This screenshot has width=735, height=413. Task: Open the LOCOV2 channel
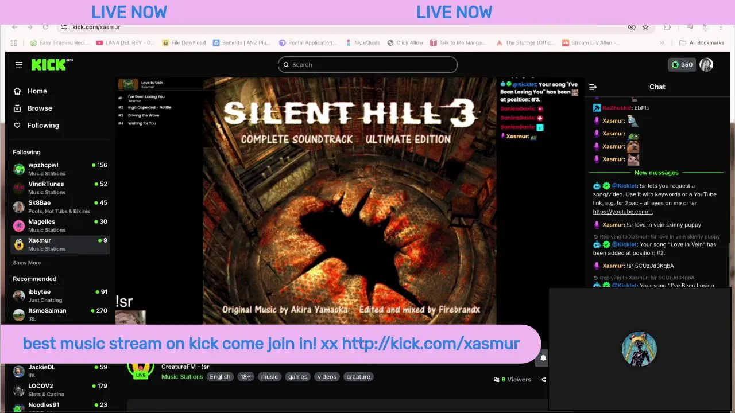[60, 389]
